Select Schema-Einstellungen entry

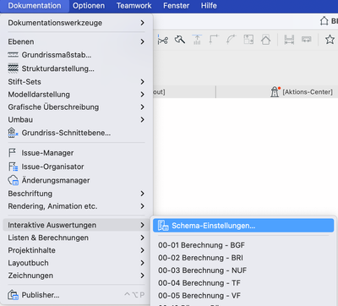tap(243, 226)
